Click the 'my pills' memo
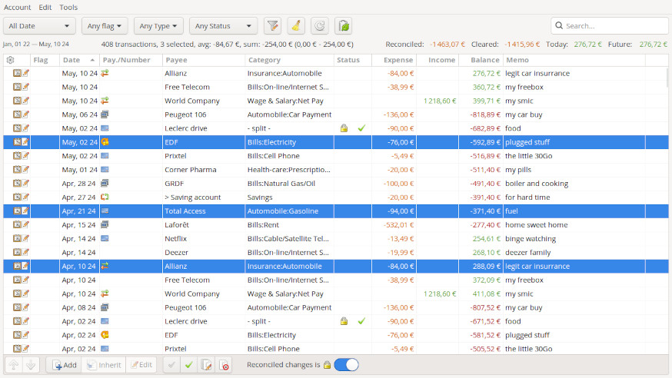The height and width of the screenshot is (378, 672). (x=517, y=170)
